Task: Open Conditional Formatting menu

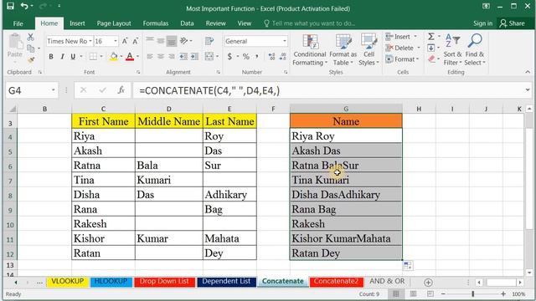Action: click(x=310, y=50)
